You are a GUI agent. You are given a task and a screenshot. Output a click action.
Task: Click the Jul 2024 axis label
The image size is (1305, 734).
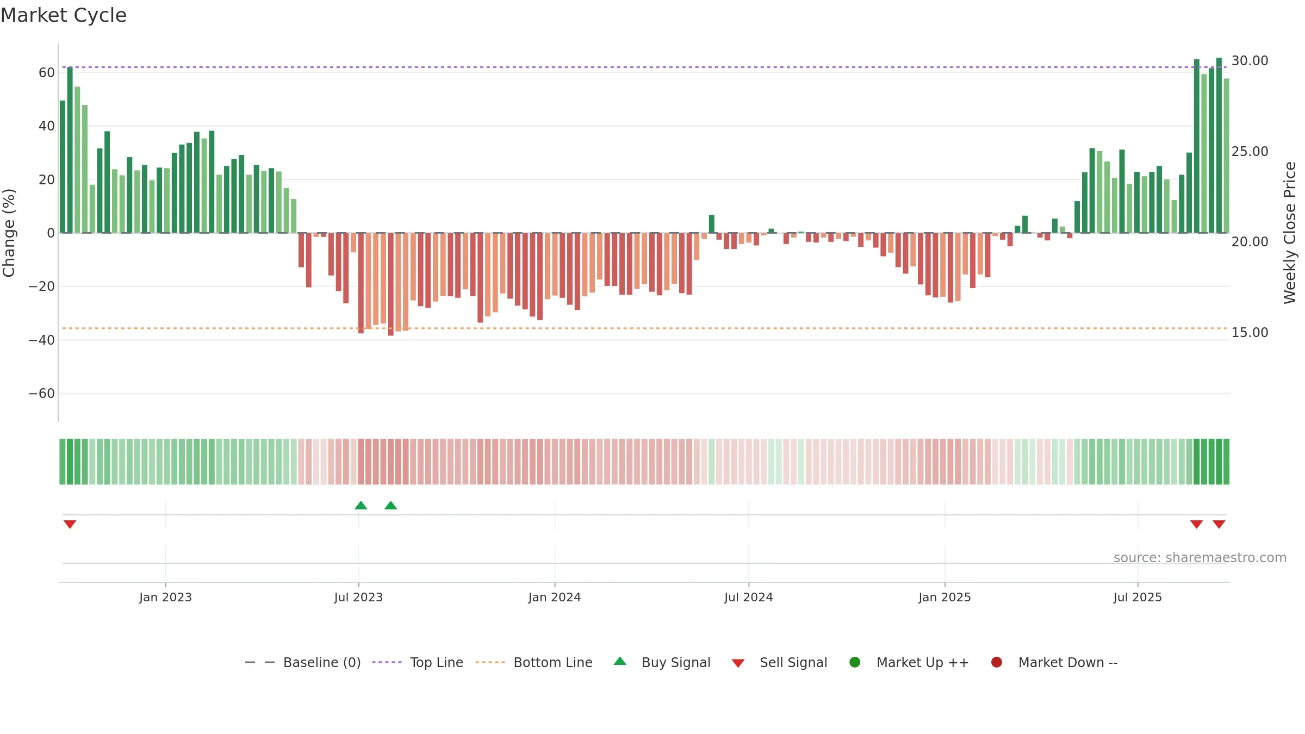pyautogui.click(x=749, y=597)
